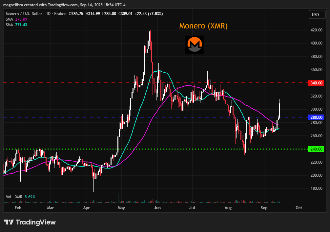Screen dimensions: 330x232
Task: Click the L285.00 low price value
Action: point(109,14)
